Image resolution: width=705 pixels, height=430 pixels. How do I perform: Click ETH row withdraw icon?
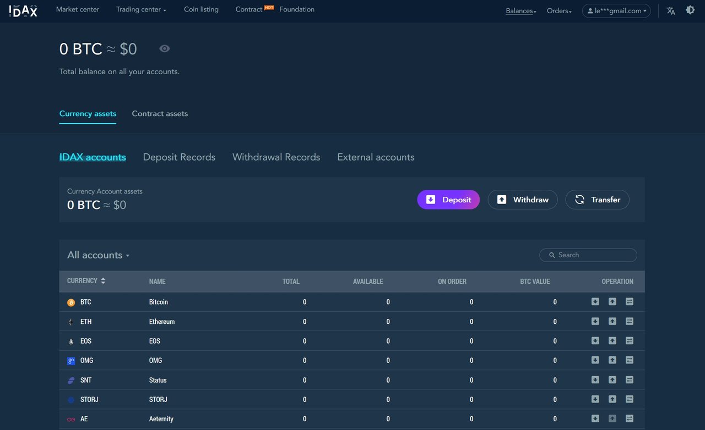click(612, 321)
